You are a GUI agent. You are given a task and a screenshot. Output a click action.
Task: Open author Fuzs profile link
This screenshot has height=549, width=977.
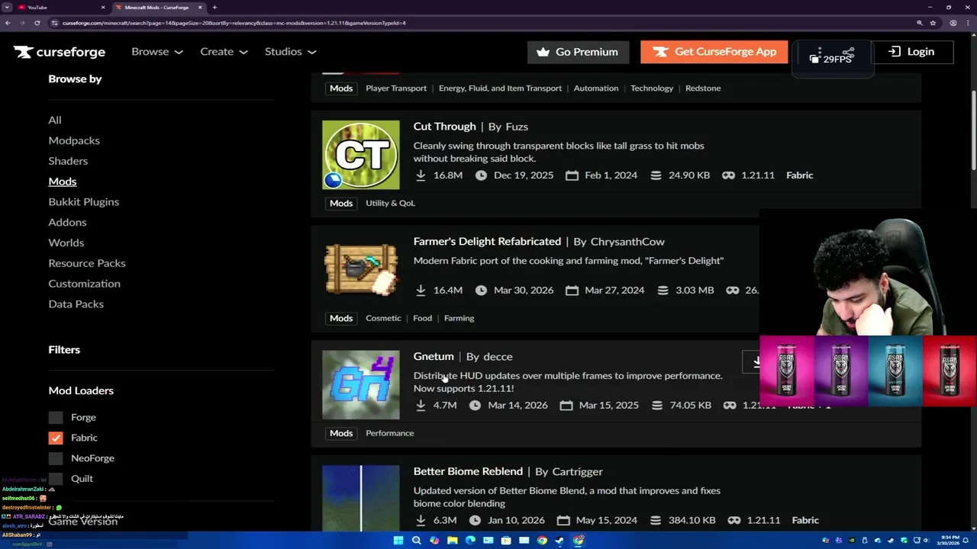pos(517,127)
